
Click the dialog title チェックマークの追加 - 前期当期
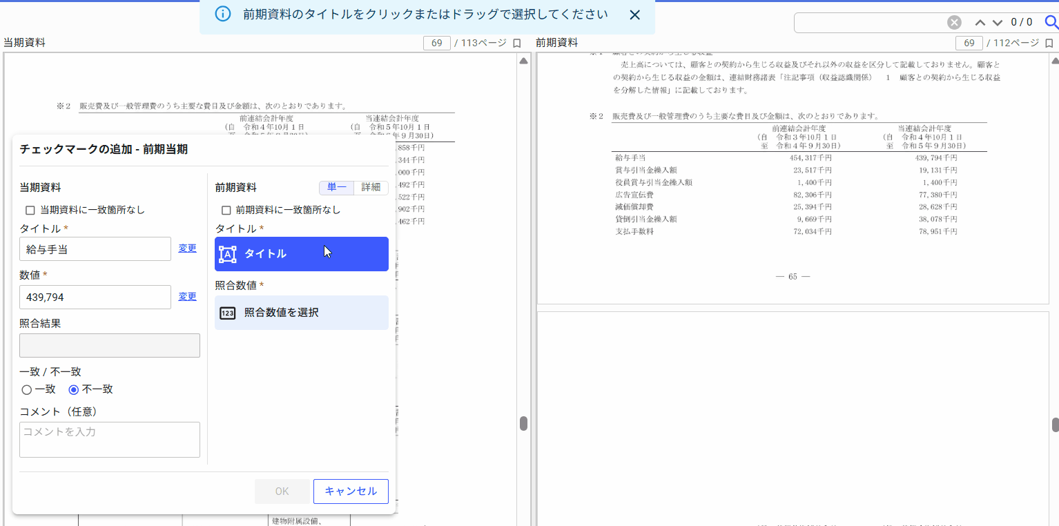point(104,149)
